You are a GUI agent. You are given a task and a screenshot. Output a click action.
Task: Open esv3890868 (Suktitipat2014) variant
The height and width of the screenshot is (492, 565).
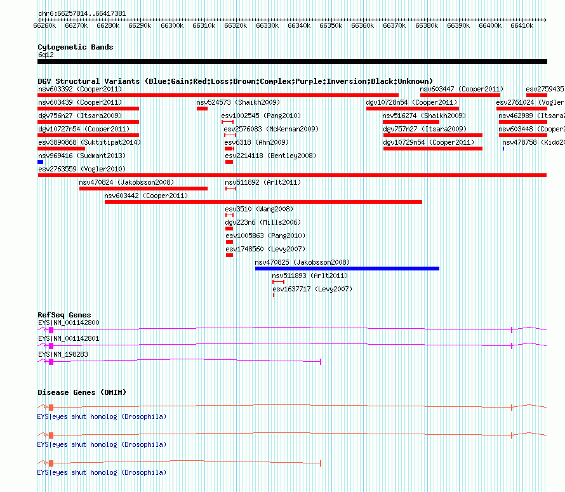[90, 142]
